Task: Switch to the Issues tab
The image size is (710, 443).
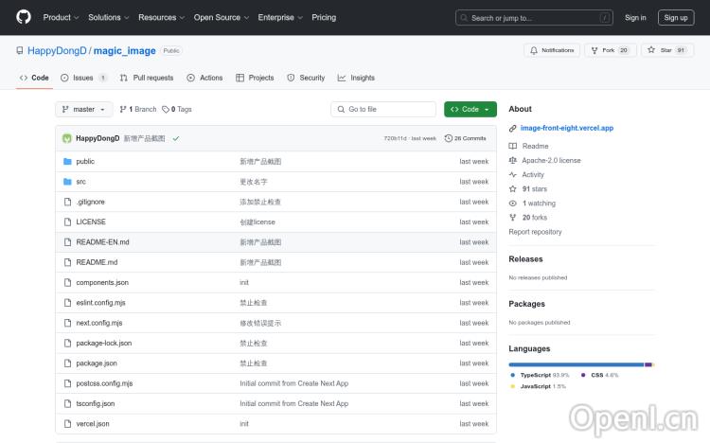Action: tap(83, 78)
